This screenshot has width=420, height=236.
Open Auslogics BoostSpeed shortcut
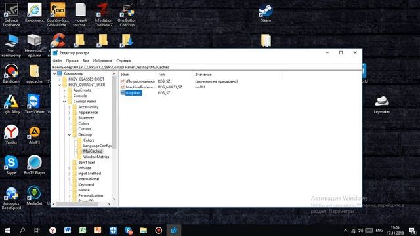pos(11,197)
